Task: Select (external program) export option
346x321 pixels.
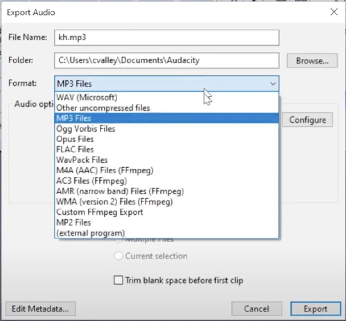Action: (91, 233)
